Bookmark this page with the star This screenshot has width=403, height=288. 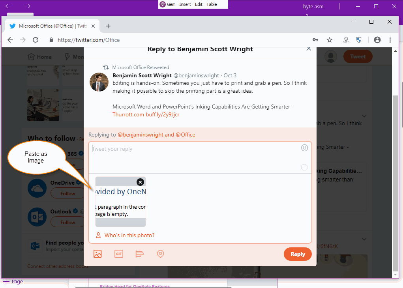(x=330, y=40)
